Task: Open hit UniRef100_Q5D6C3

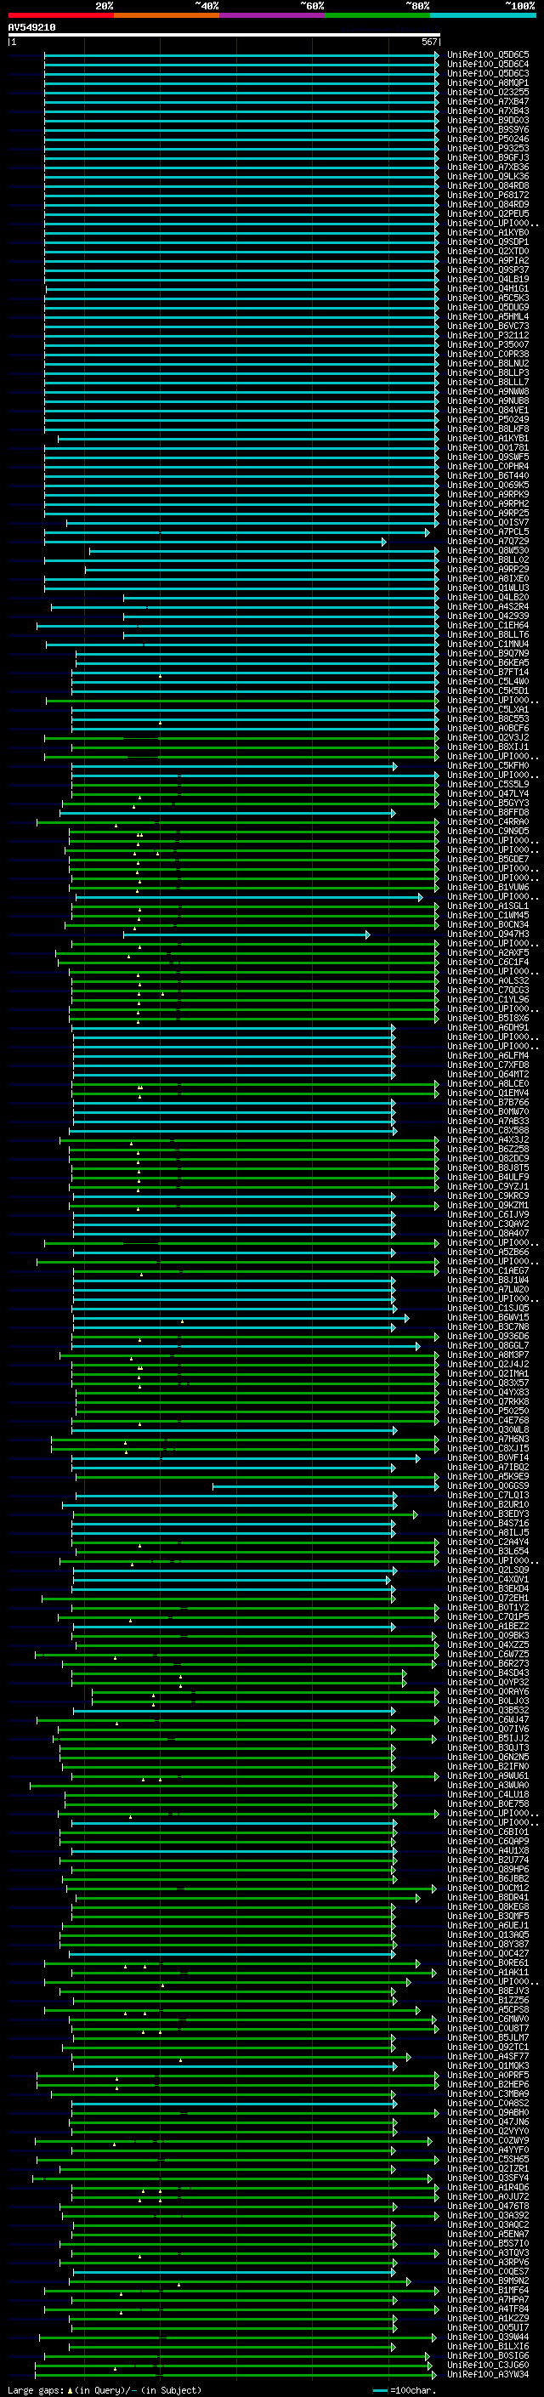Action: pos(488,73)
